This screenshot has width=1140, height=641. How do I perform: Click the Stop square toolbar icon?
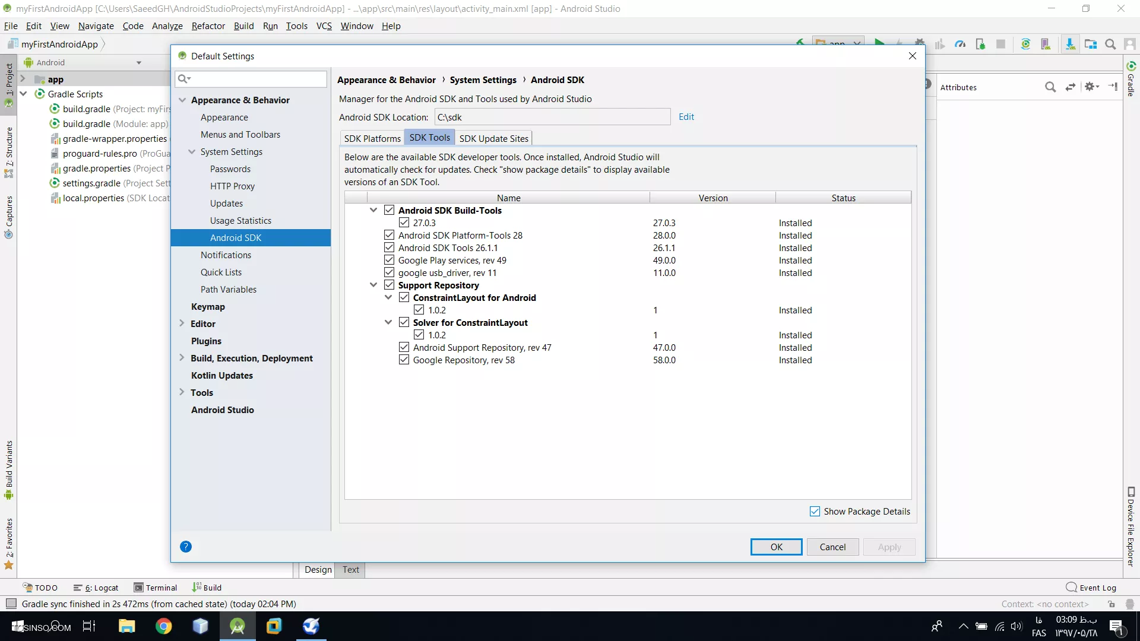tap(1000, 45)
